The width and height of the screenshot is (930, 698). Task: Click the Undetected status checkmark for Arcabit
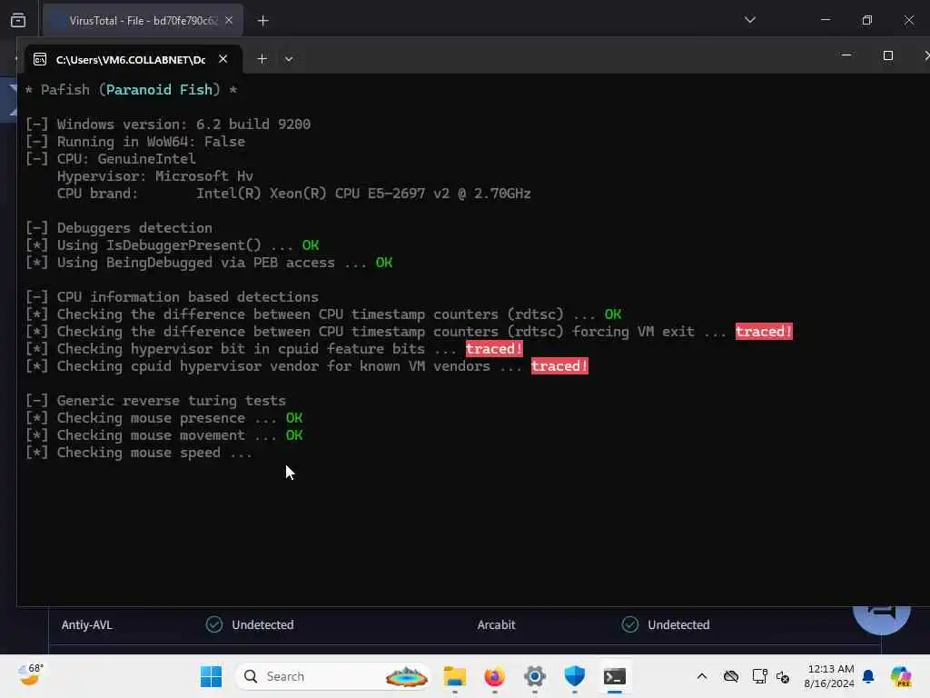coord(630,624)
